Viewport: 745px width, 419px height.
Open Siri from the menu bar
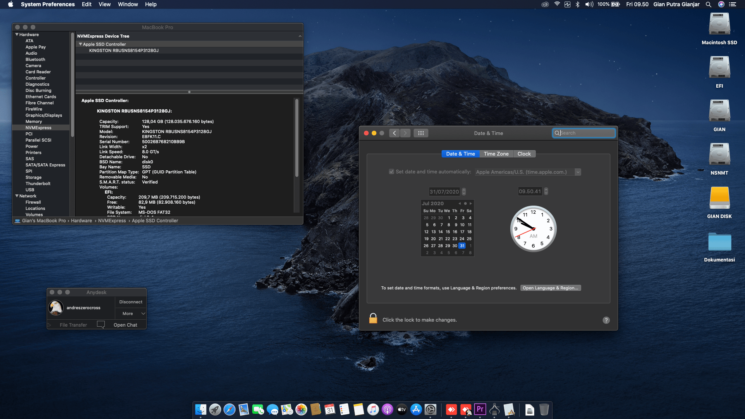click(721, 4)
